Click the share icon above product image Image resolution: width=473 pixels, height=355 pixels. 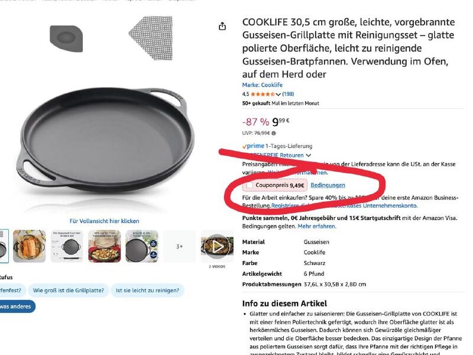click(222, 26)
